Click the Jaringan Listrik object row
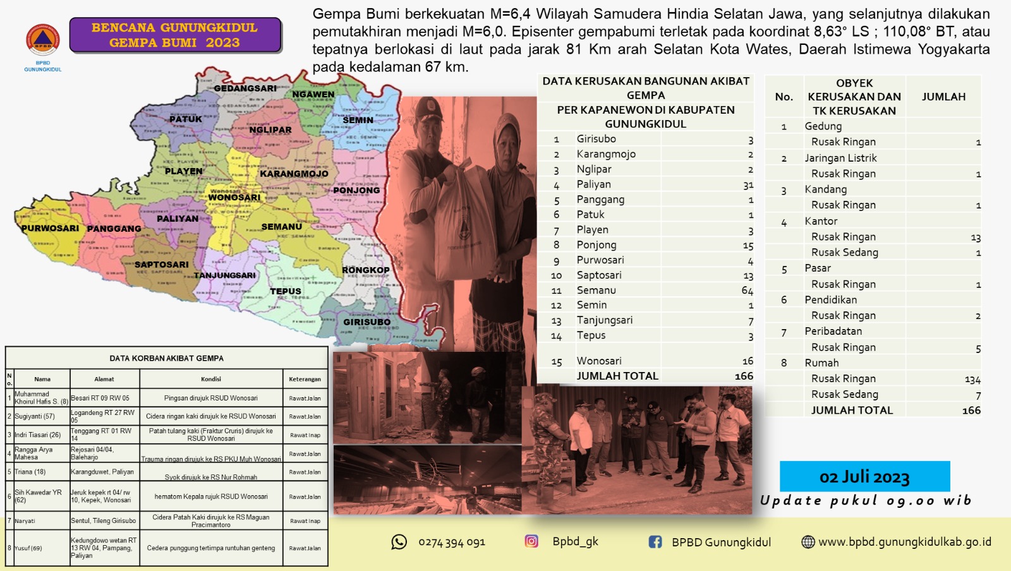This screenshot has width=1011, height=571. pyautogui.click(x=873, y=158)
